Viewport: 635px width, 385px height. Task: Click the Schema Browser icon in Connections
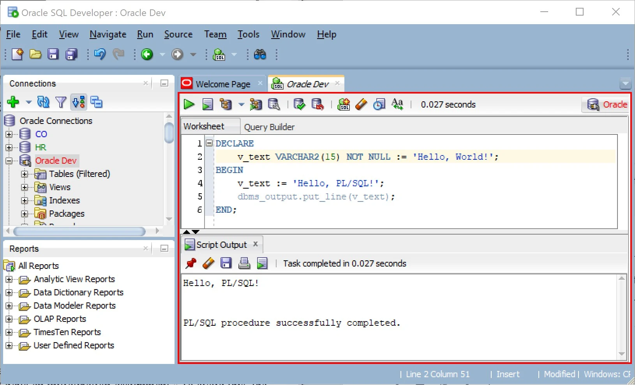(x=97, y=102)
